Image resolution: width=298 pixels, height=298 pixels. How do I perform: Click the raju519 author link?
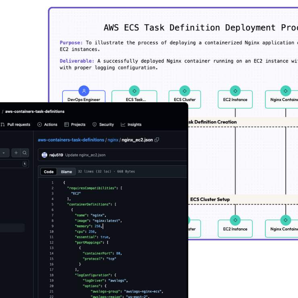point(56,155)
